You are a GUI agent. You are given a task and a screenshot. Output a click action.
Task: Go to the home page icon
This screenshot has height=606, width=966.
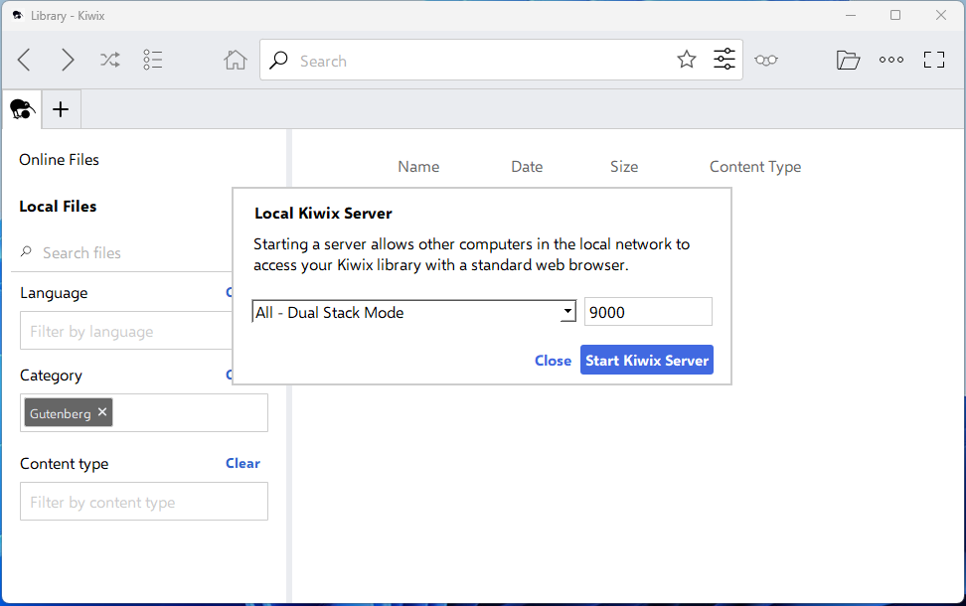point(236,60)
